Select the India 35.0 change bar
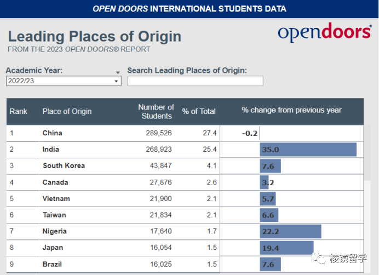Screen dimensions: 379x275 (x=308, y=150)
